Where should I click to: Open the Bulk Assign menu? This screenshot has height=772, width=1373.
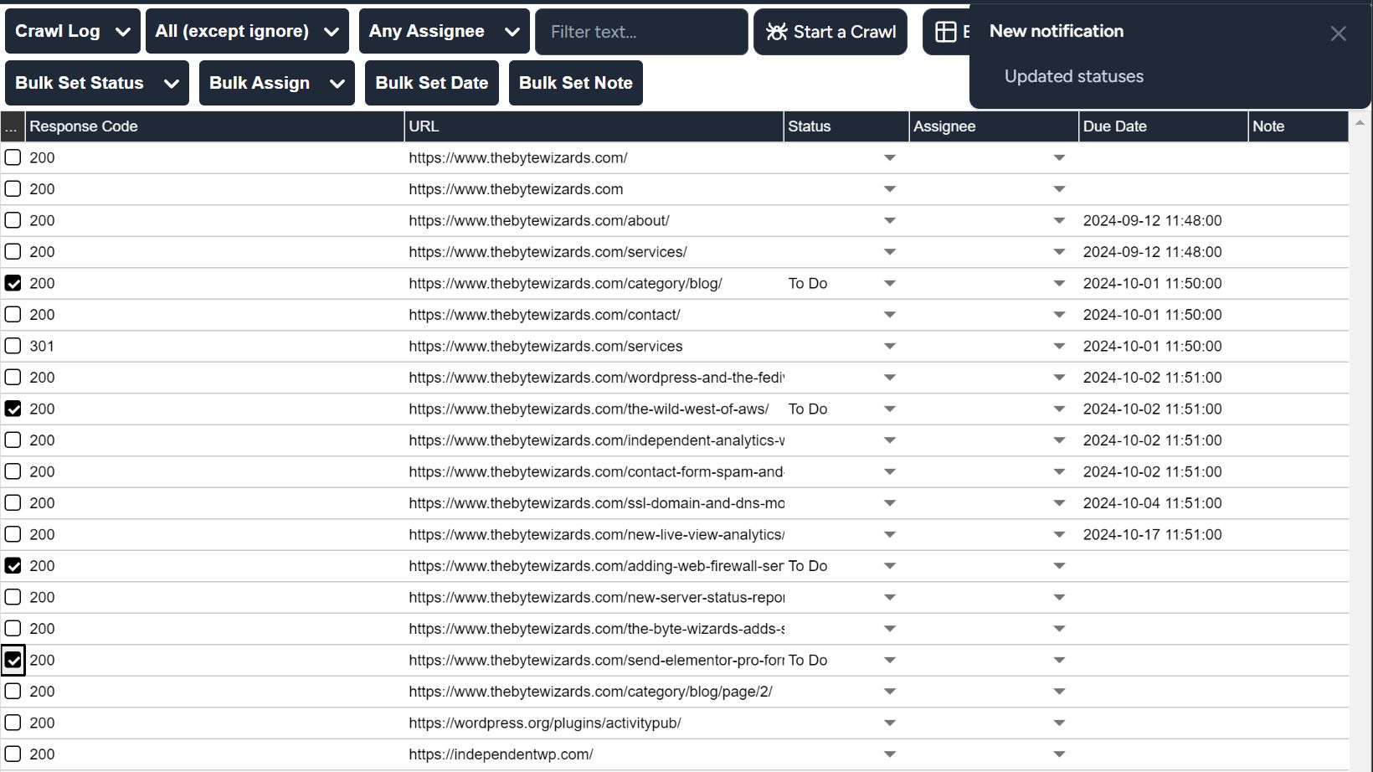point(276,83)
